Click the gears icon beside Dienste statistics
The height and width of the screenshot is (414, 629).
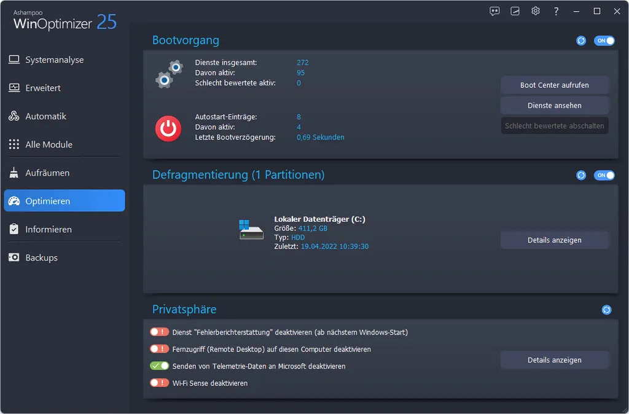click(168, 74)
